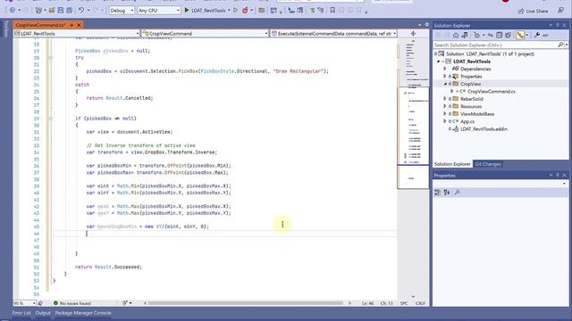Collapse the if block at line 29
572x321 pixels.
(x=51, y=119)
